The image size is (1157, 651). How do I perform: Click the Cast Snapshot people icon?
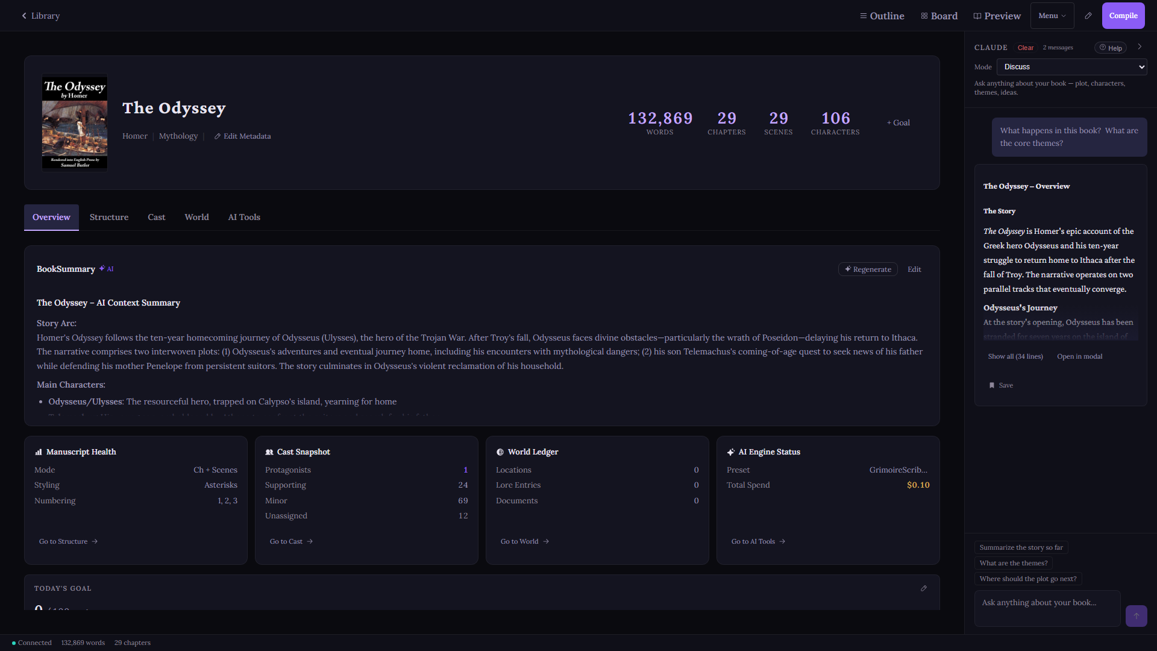pyautogui.click(x=269, y=452)
